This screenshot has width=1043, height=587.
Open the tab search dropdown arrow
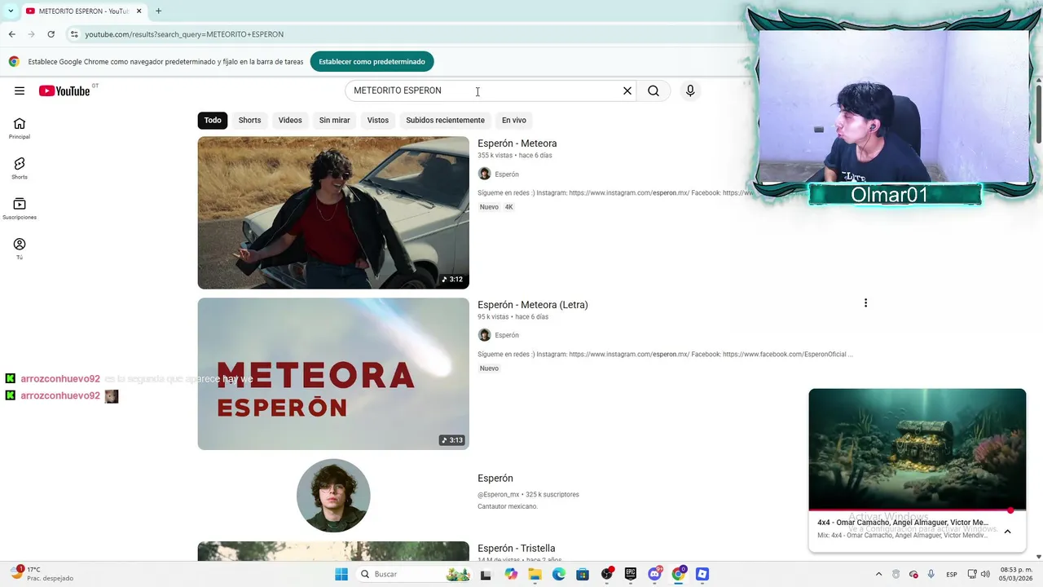pyautogui.click(x=11, y=11)
